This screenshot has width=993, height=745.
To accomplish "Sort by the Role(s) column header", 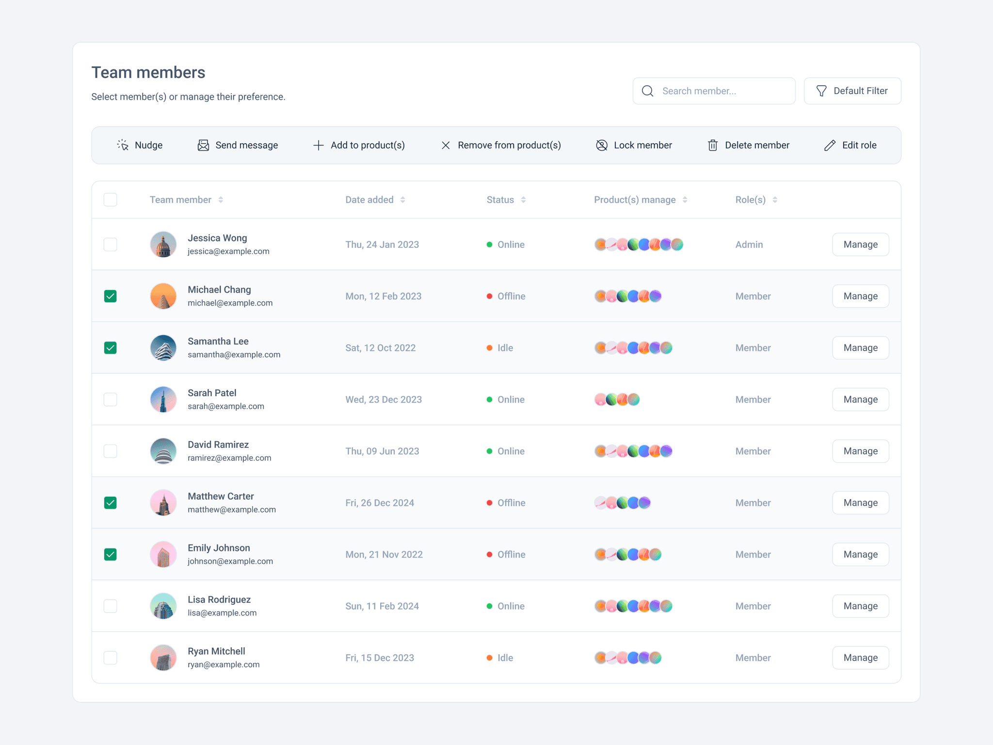I will point(750,200).
